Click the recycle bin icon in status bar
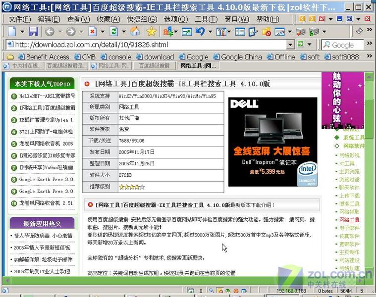This screenshot has width=376, height=297. pos(191,291)
